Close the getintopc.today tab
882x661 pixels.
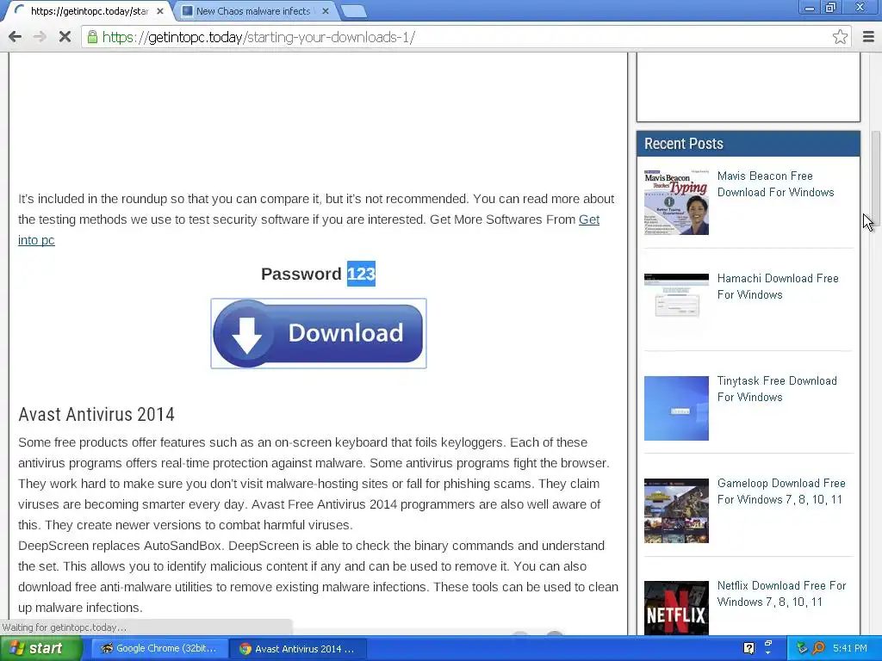(159, 10)
